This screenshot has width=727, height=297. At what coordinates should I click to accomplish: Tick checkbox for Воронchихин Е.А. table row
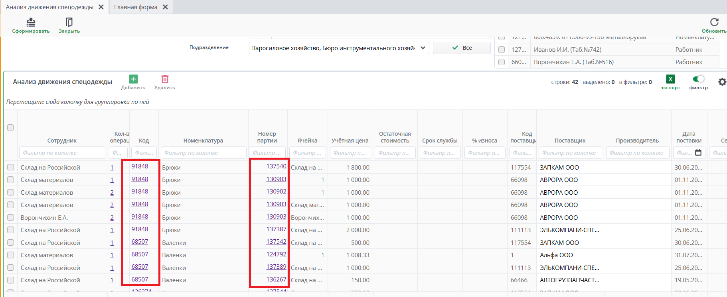tap(10, 218)
